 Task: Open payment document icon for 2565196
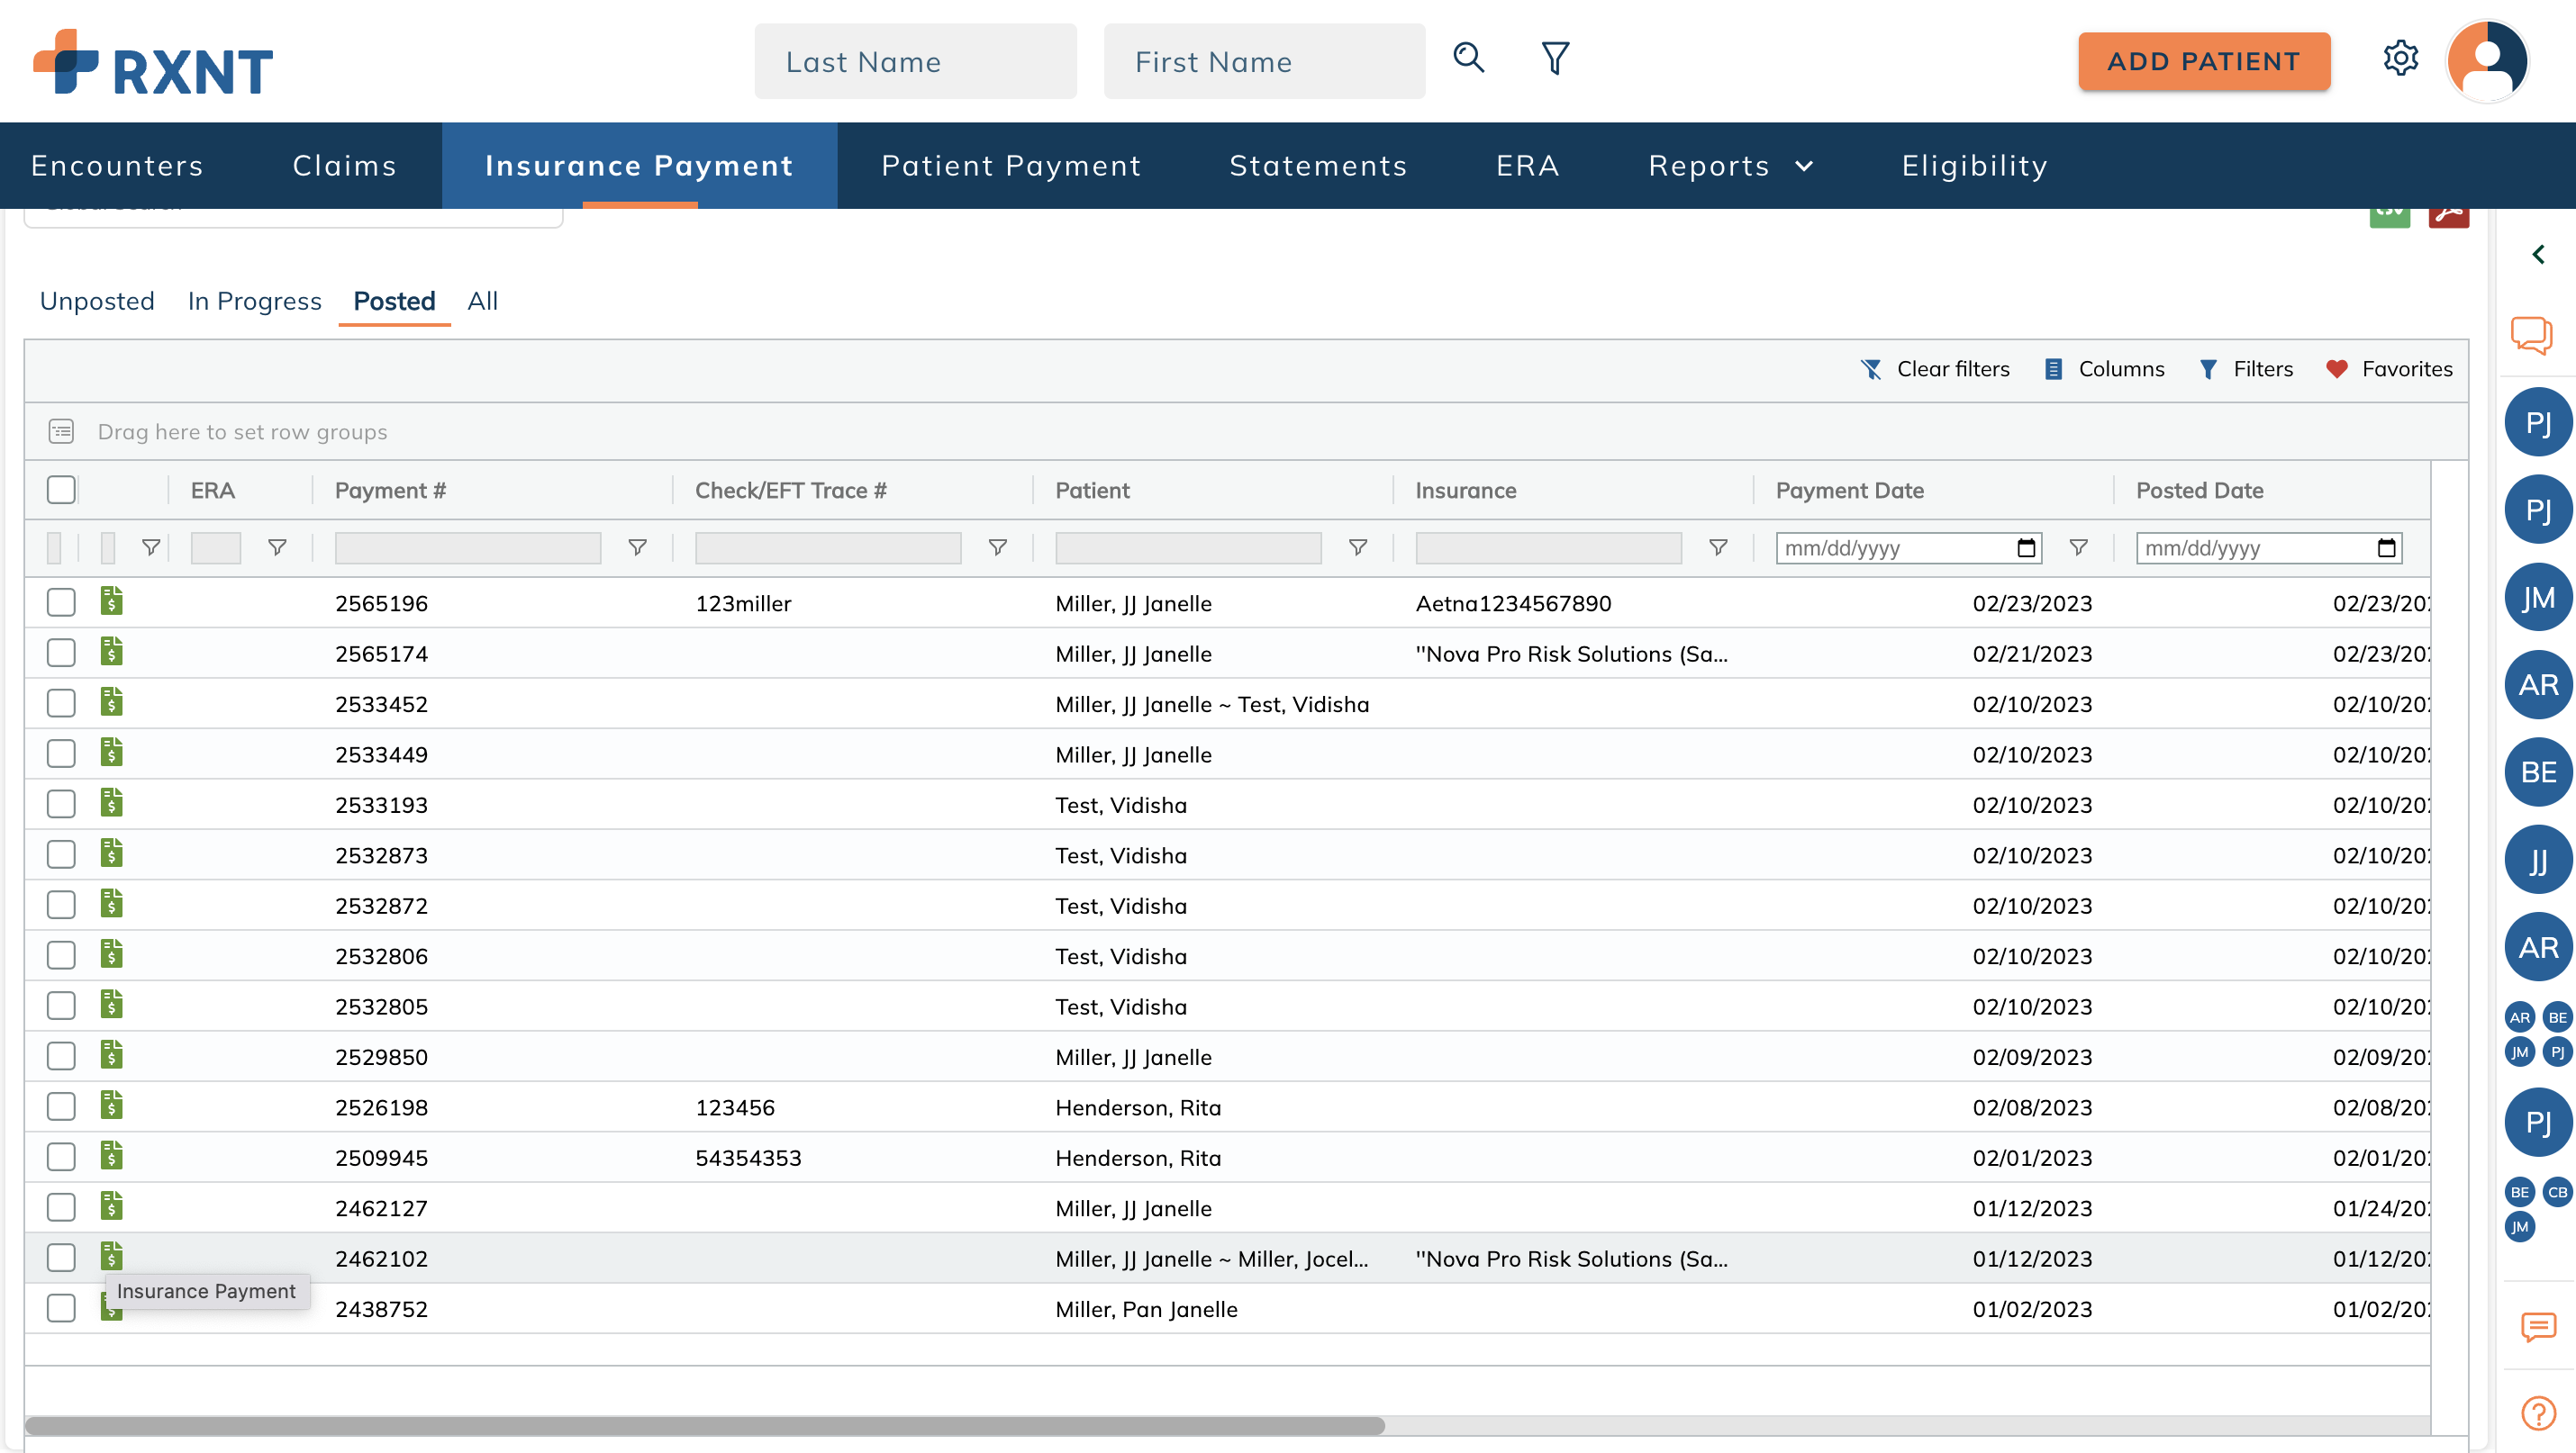pos(111,600)
